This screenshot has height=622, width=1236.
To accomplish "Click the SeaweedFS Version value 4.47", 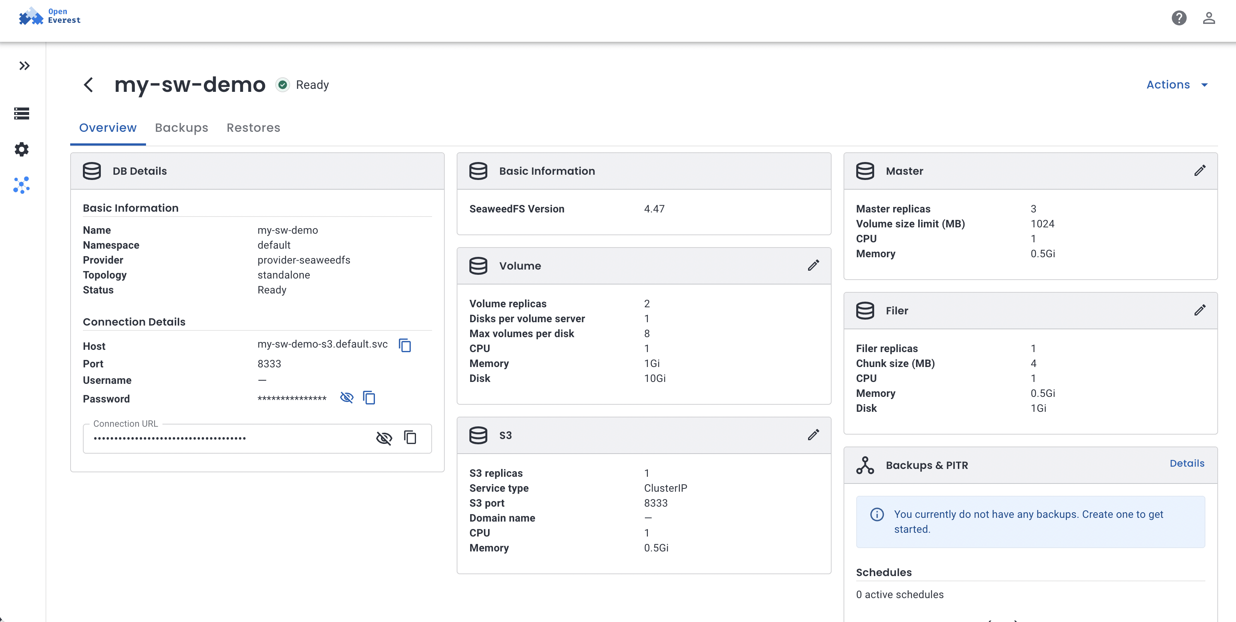I will (x=655, y=209).
